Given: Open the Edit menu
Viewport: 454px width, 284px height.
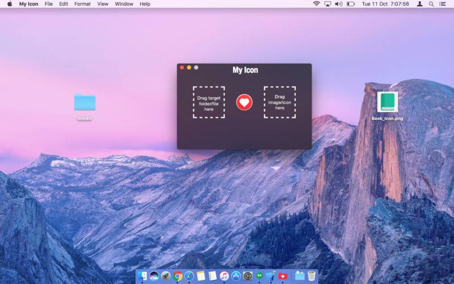Looking at the screenshot, I should tap(64, 4).
